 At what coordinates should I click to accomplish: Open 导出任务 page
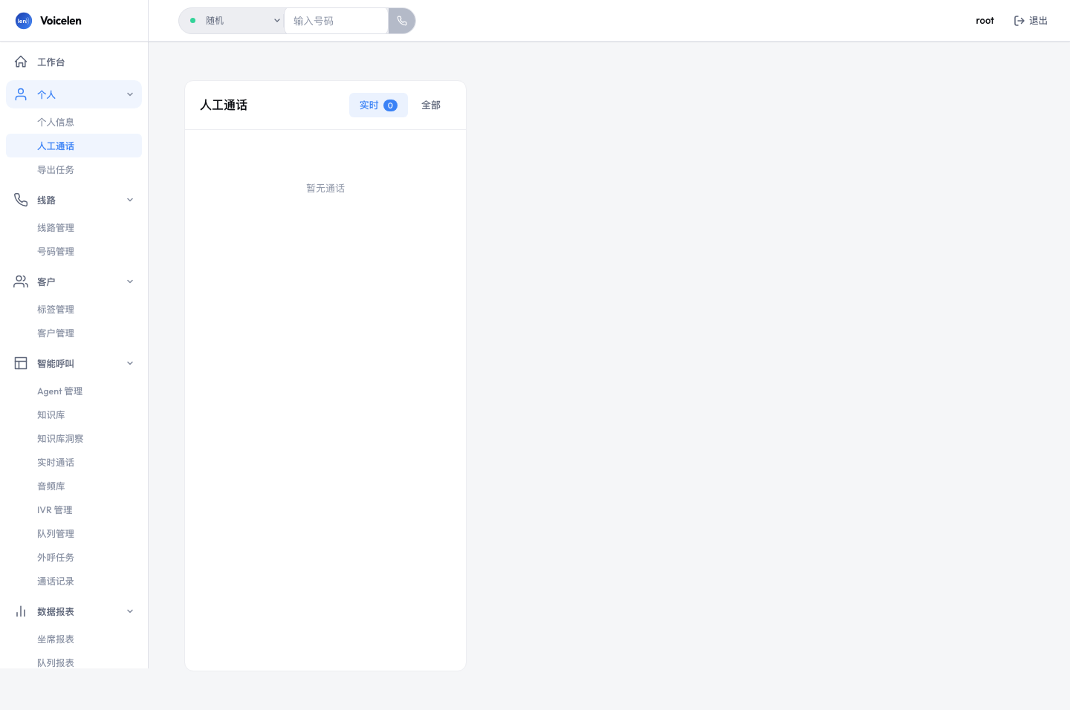tap(74, 169)
